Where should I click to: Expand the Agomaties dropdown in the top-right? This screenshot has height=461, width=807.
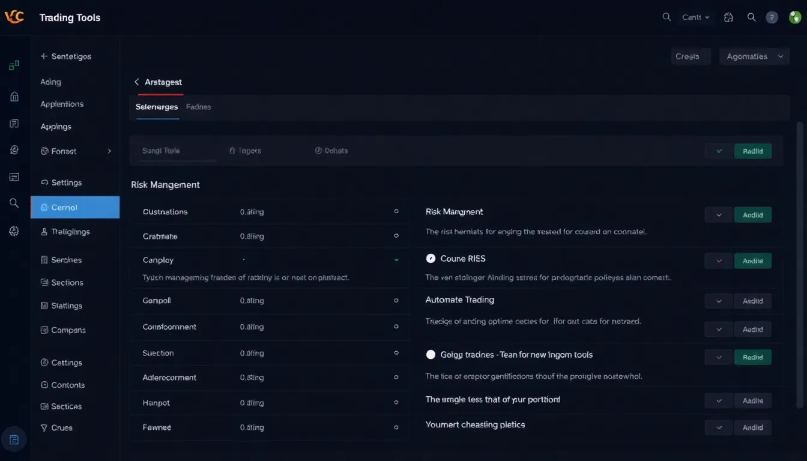(x=754, y=56)
